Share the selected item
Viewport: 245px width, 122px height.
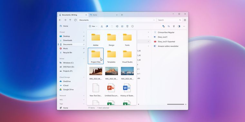(122, 26)
